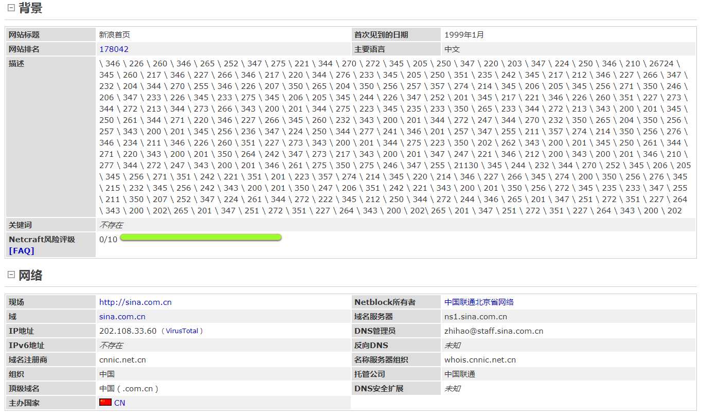Open the http://sina.com.cn link

pyautogui.click(x=135, y=302)
